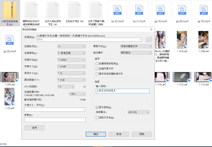Click the browse '...' button for archive path
The image size is (212, 147).
tap(149, 40)
